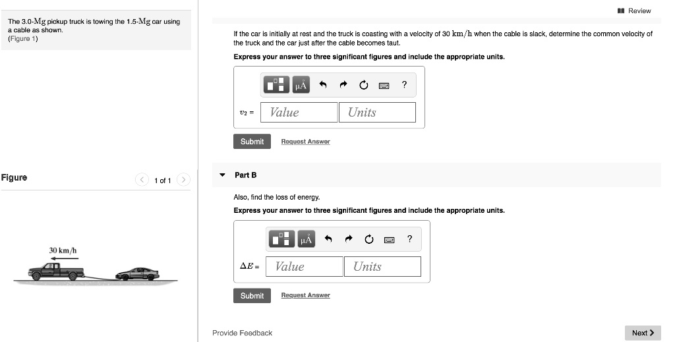This screenshot has width=675, height=342.
Task: Open symbols (µÅ) tool for v2 answer
Action: coord(301,84)
